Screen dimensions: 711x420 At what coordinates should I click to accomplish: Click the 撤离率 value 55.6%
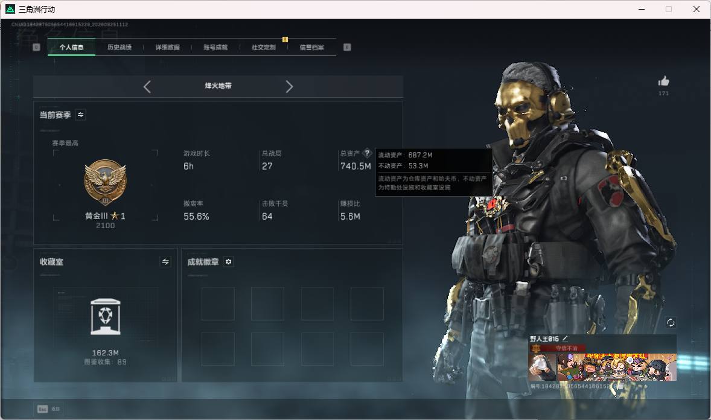click(x=196, y=217)
